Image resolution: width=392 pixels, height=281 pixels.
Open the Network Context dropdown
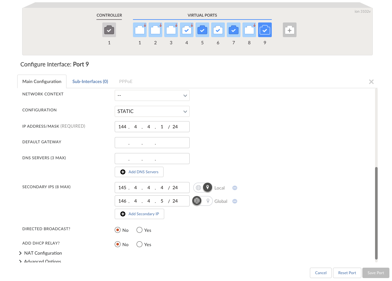point(152,95)
